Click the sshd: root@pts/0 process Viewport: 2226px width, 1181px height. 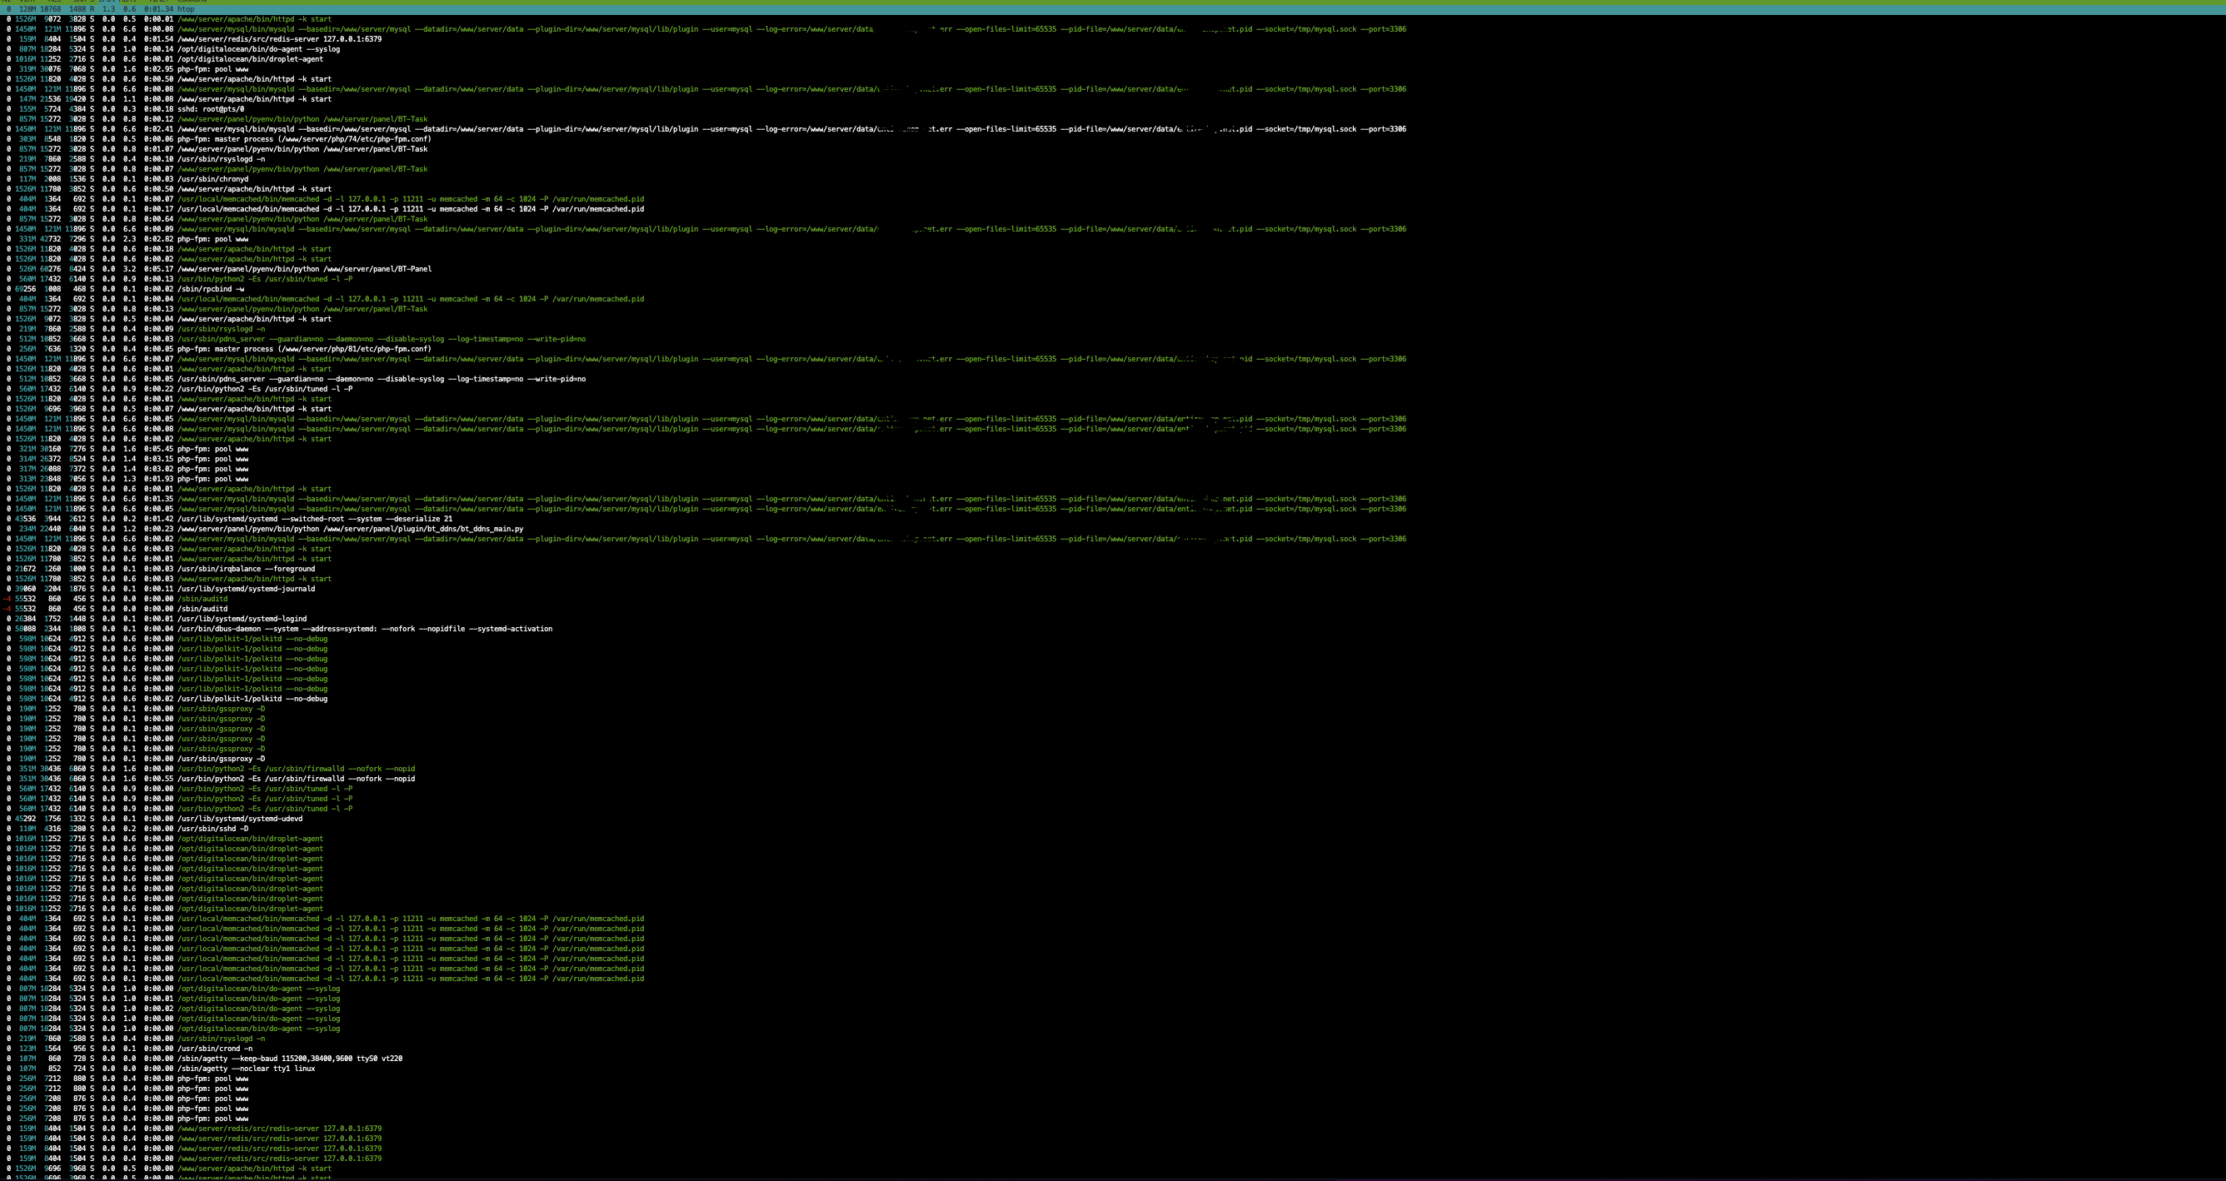click(211, 109)
